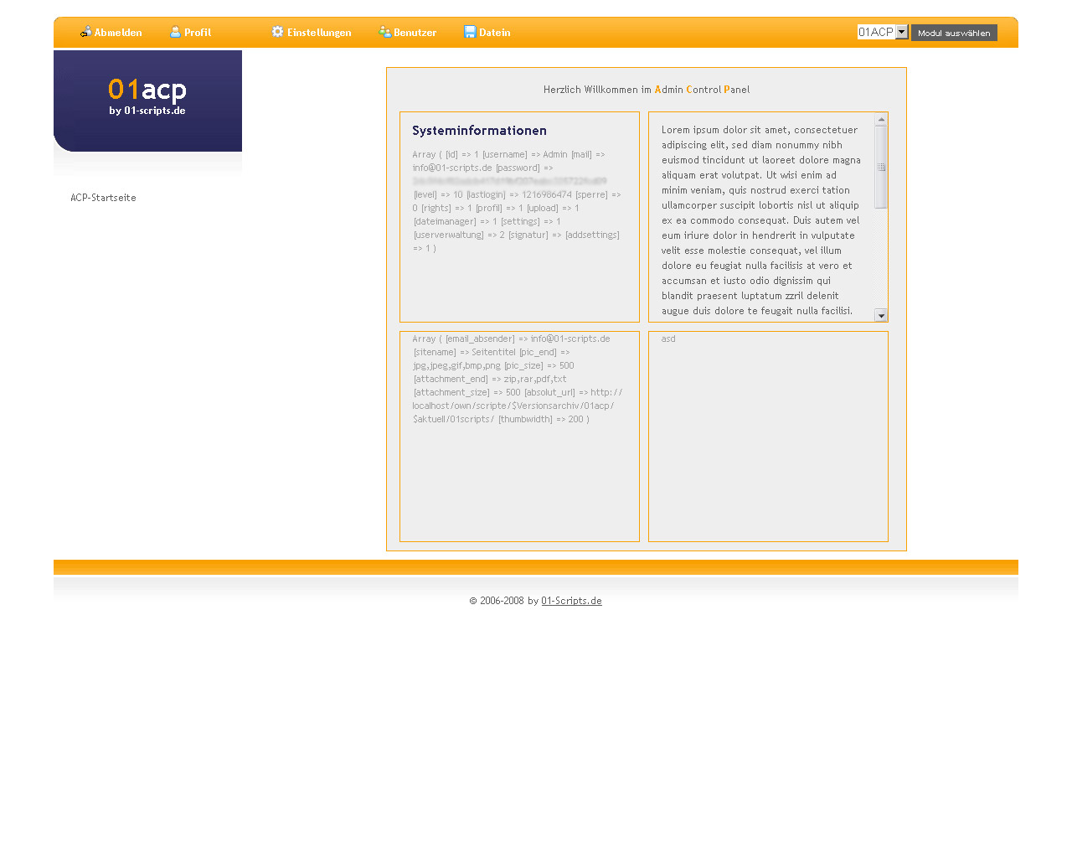Click the 01acp logo banner
Viewport: 1072px width, 858px height.
pyautogui.click(x=147, y=101)
